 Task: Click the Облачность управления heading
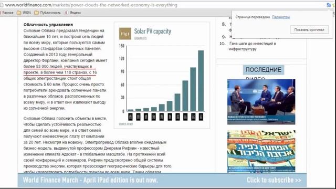48,25
